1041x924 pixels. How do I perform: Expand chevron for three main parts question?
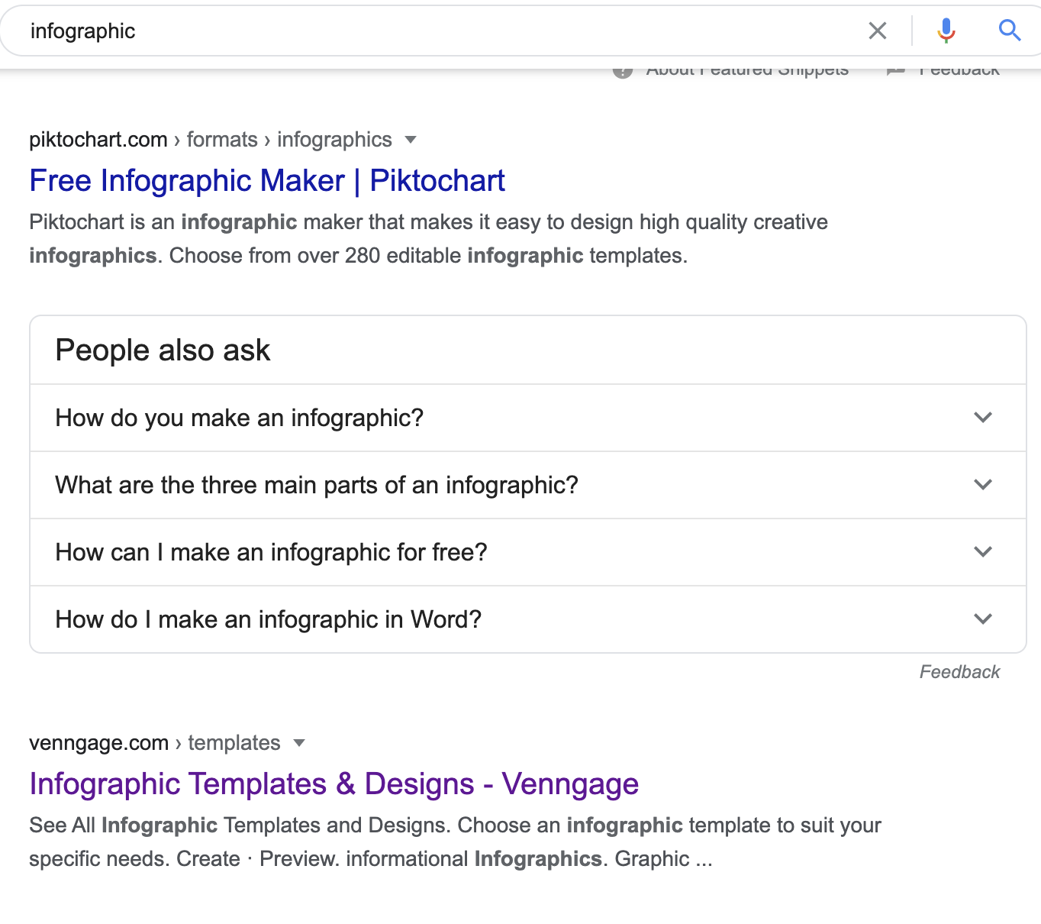983,485
